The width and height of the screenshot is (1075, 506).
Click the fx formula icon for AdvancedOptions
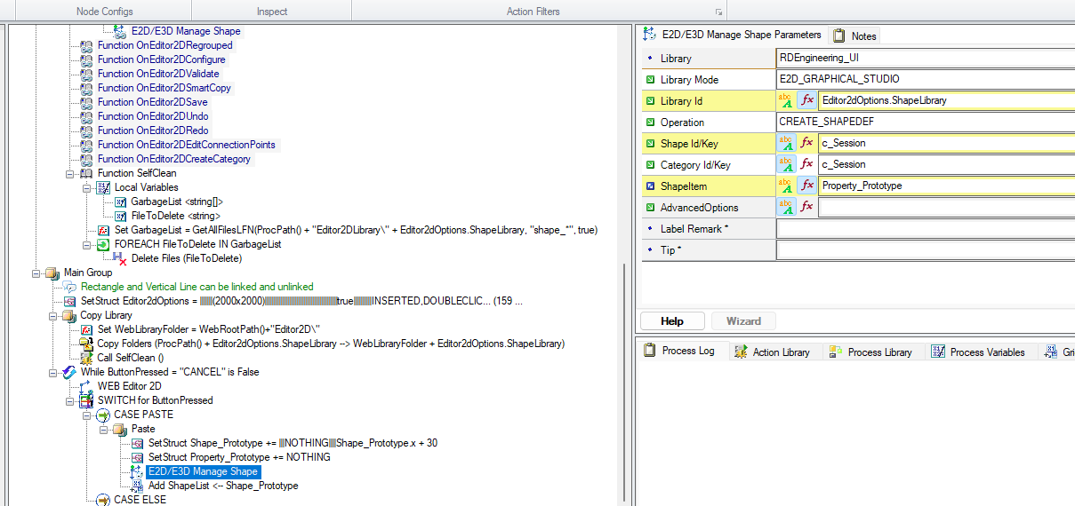pos(807,207)
